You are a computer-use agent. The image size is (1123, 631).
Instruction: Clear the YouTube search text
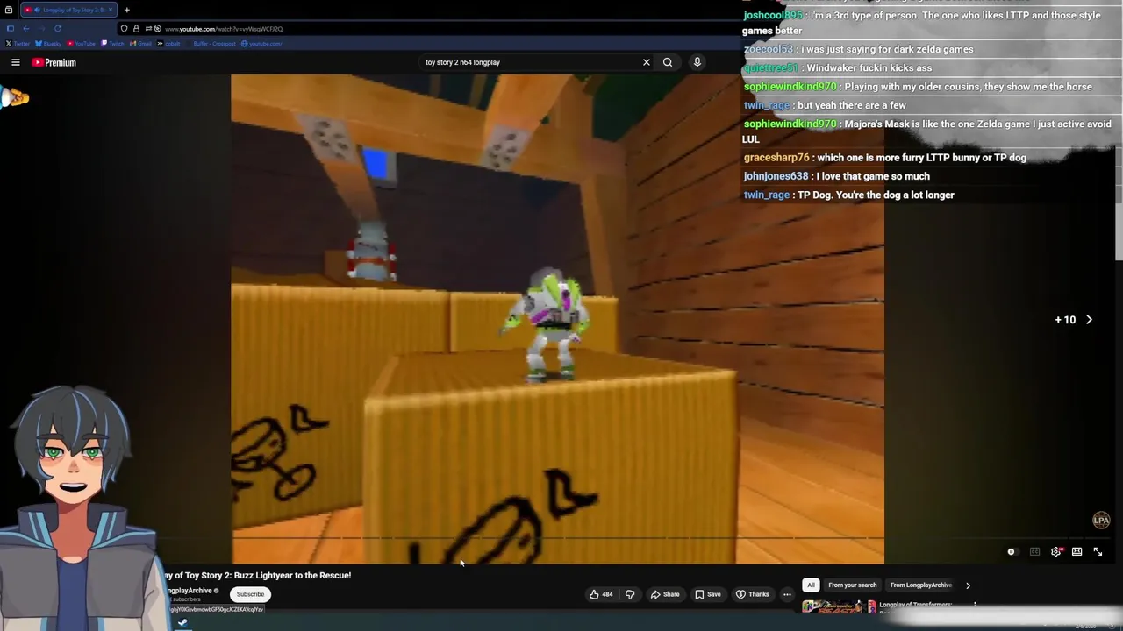coord(647,62)
